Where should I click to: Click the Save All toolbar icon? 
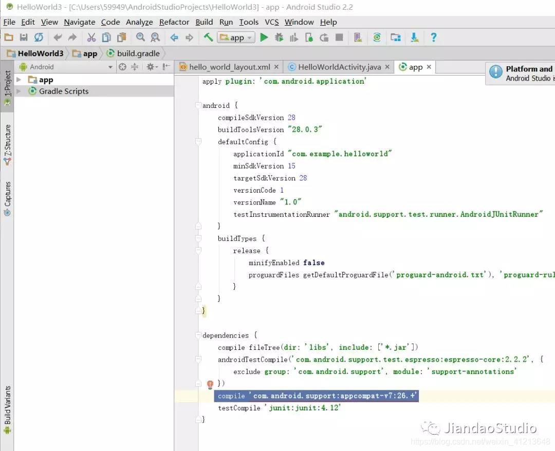click(x=24, y=37)
